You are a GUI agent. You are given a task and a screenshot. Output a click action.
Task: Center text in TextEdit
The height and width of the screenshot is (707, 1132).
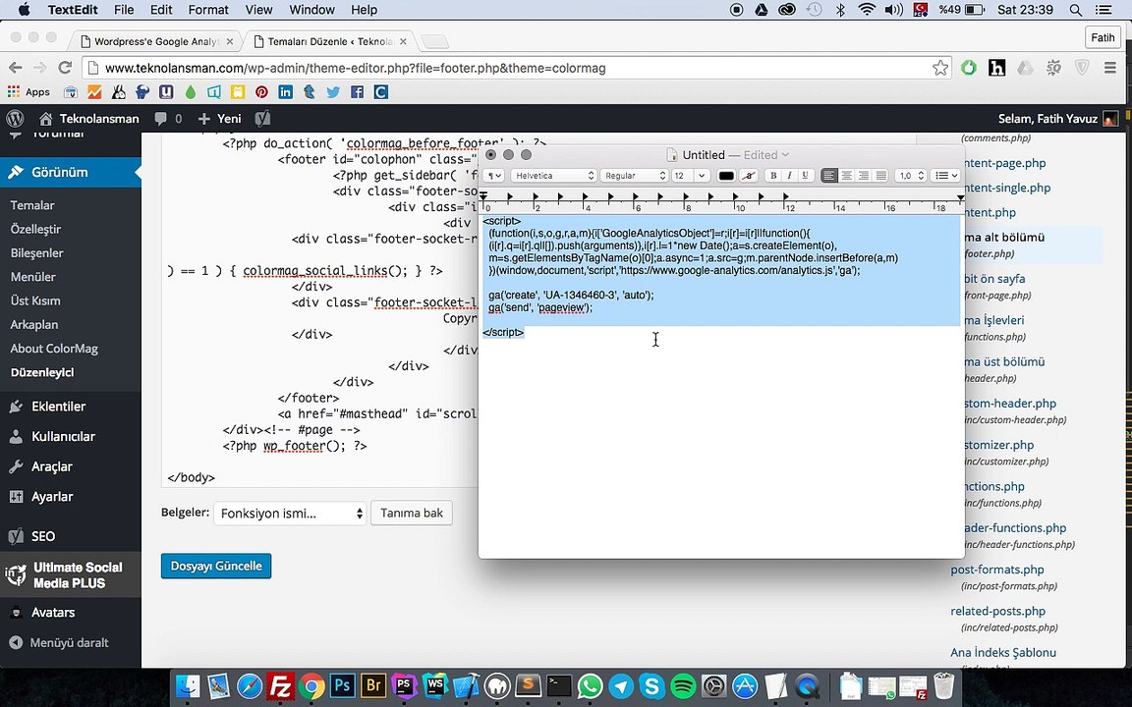coord(847,176)
